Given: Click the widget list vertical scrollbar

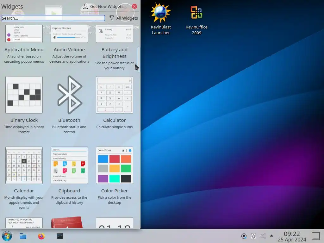Looking at the screenshot, I should [x=139, y=59].
